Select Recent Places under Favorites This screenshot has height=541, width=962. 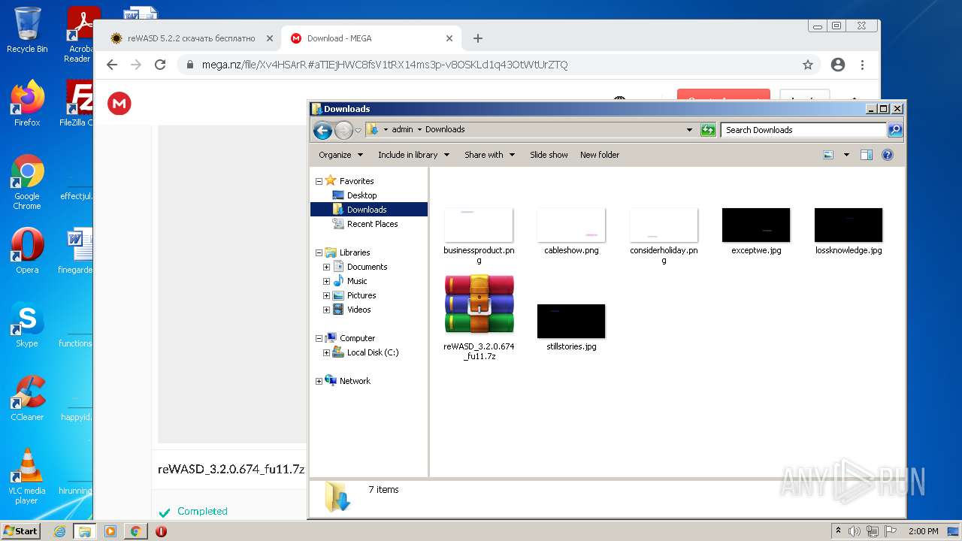[x=372, y=224]
